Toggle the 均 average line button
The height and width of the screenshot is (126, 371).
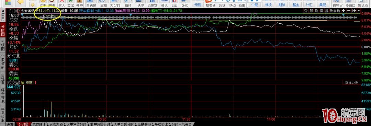pos(316,11)
